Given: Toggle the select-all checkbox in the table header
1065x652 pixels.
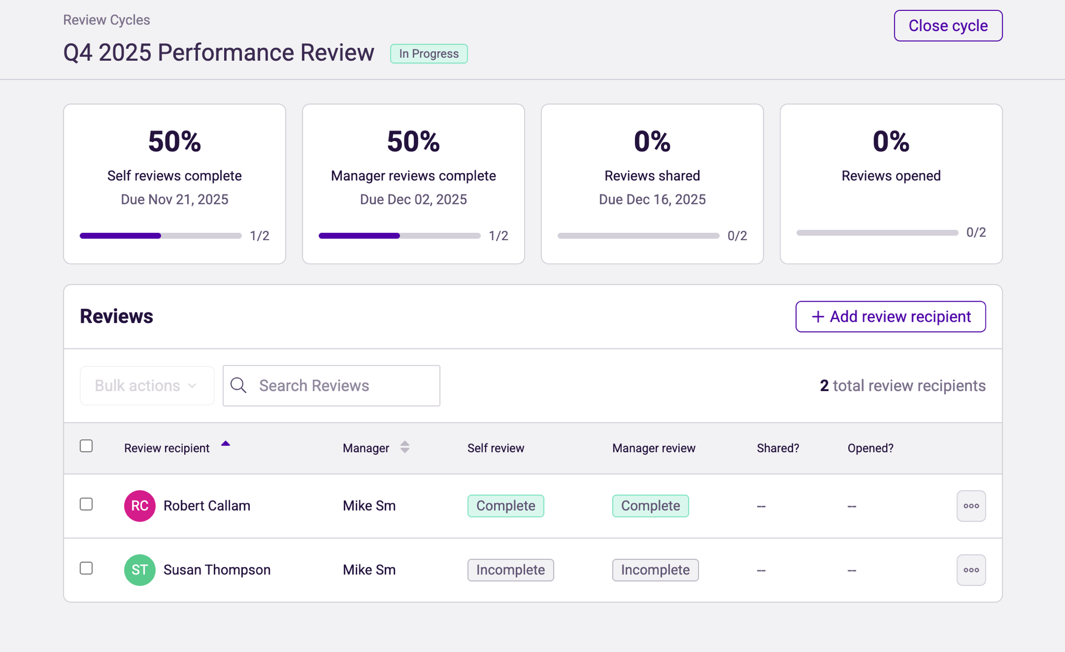Looking at the screenshot, I should (87, 446).
